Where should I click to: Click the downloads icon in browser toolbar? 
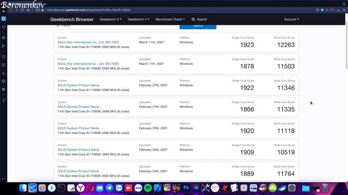338,10
